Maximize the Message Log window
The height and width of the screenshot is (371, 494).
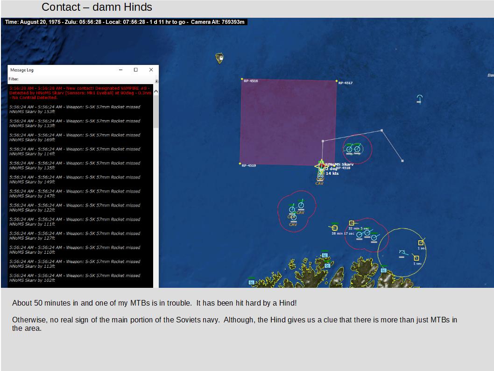point(136,70)
